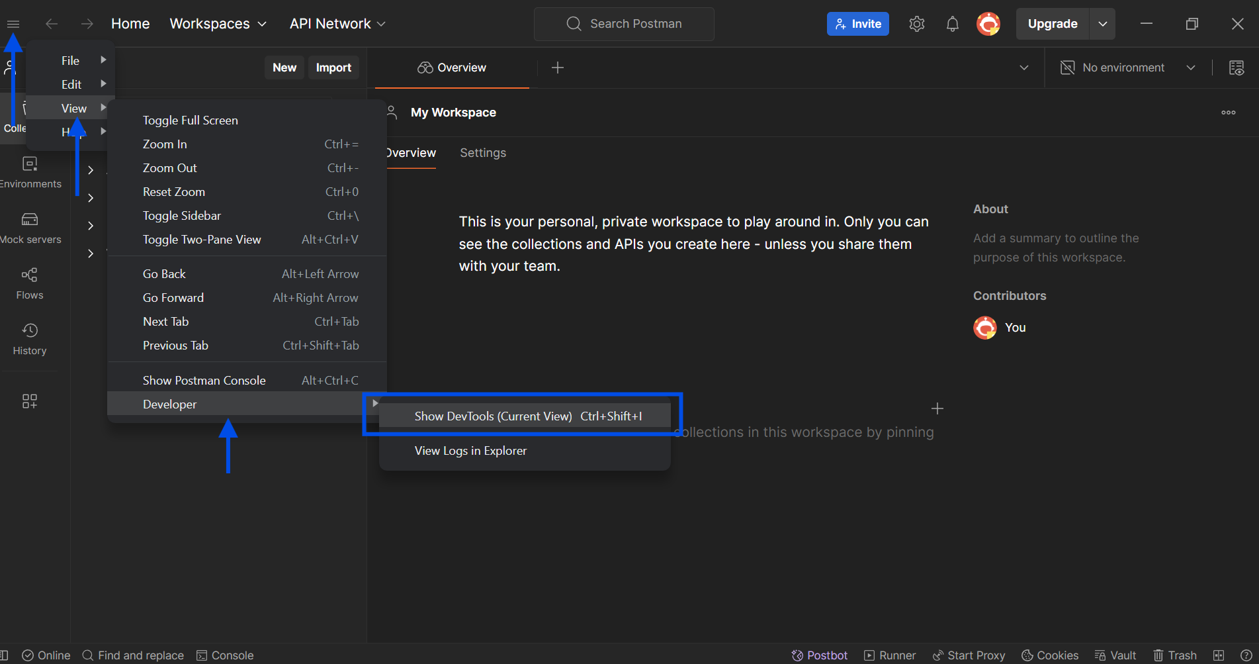Select the Overview tab in tab bar
Image resolution: width=1259 pixels, height=664 pixels.
[x=452, y=68]
